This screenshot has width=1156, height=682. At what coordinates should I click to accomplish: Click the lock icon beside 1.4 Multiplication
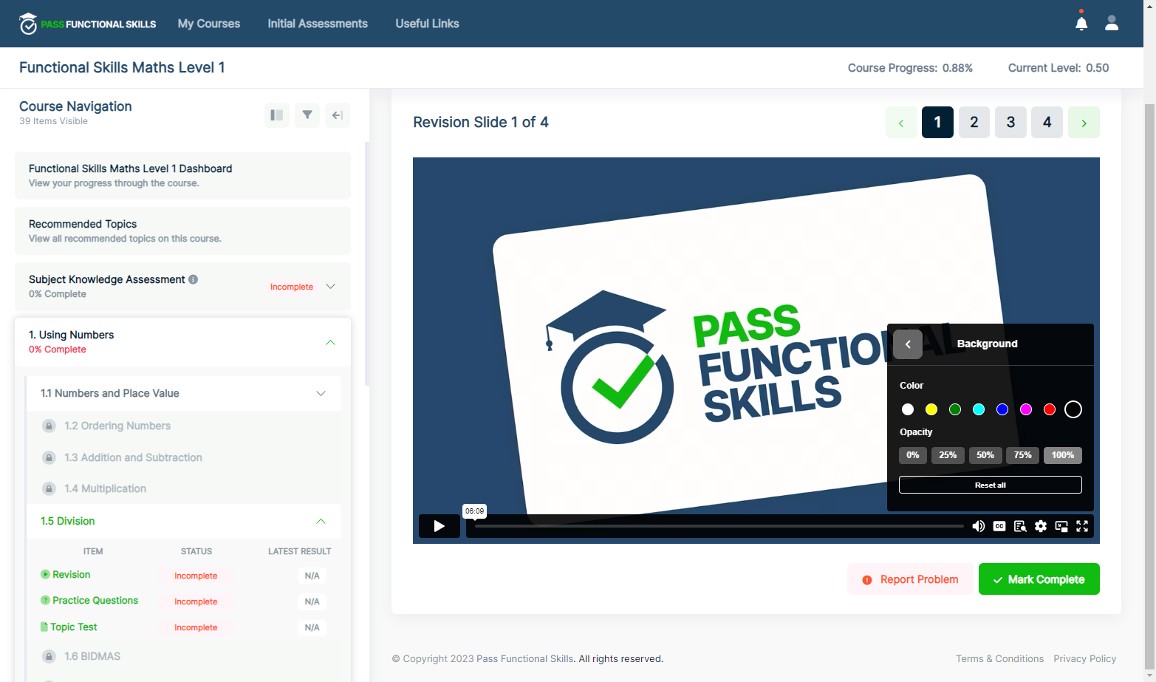[x=49, y=488]
